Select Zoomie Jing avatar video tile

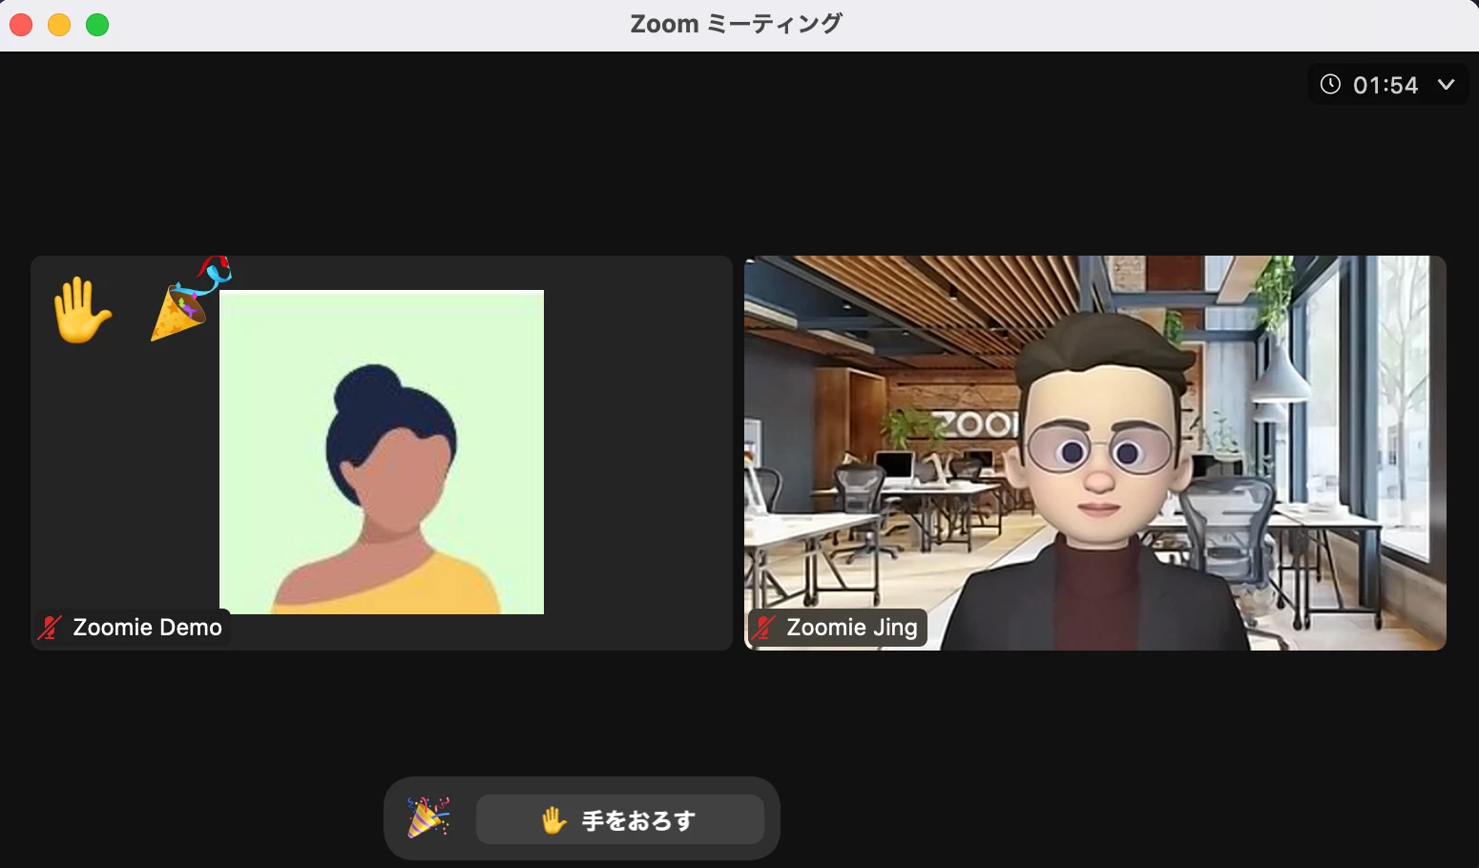point(1095,453)
